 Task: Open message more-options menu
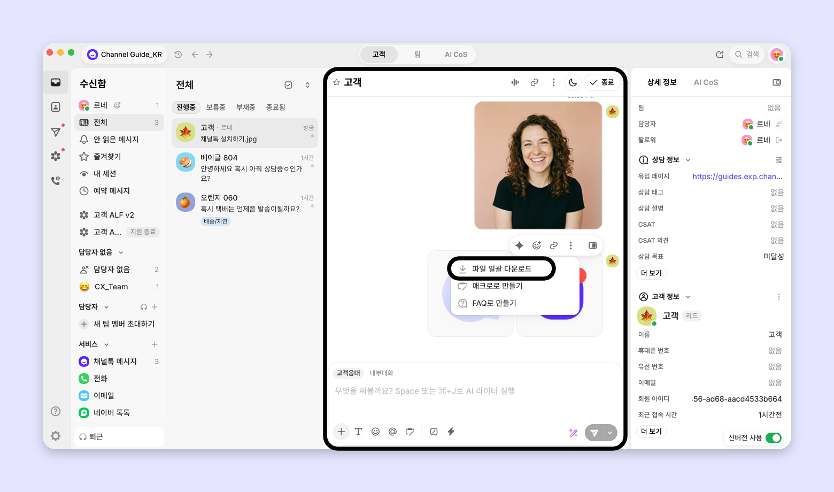[x=570, y=245]
